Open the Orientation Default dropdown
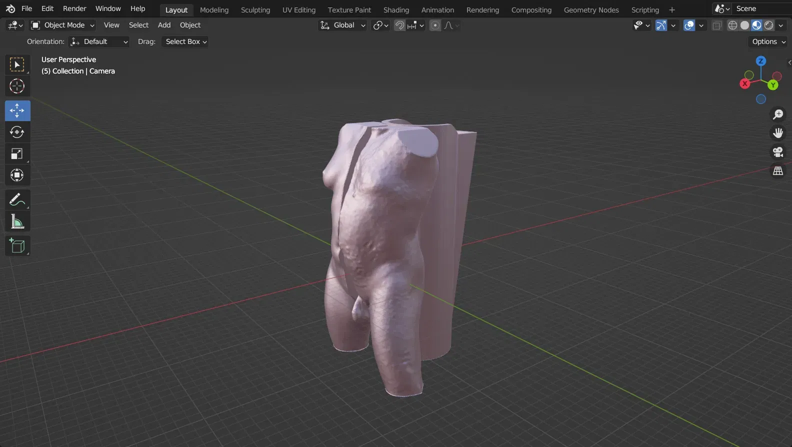792x447 pixels. pos(99,42)
